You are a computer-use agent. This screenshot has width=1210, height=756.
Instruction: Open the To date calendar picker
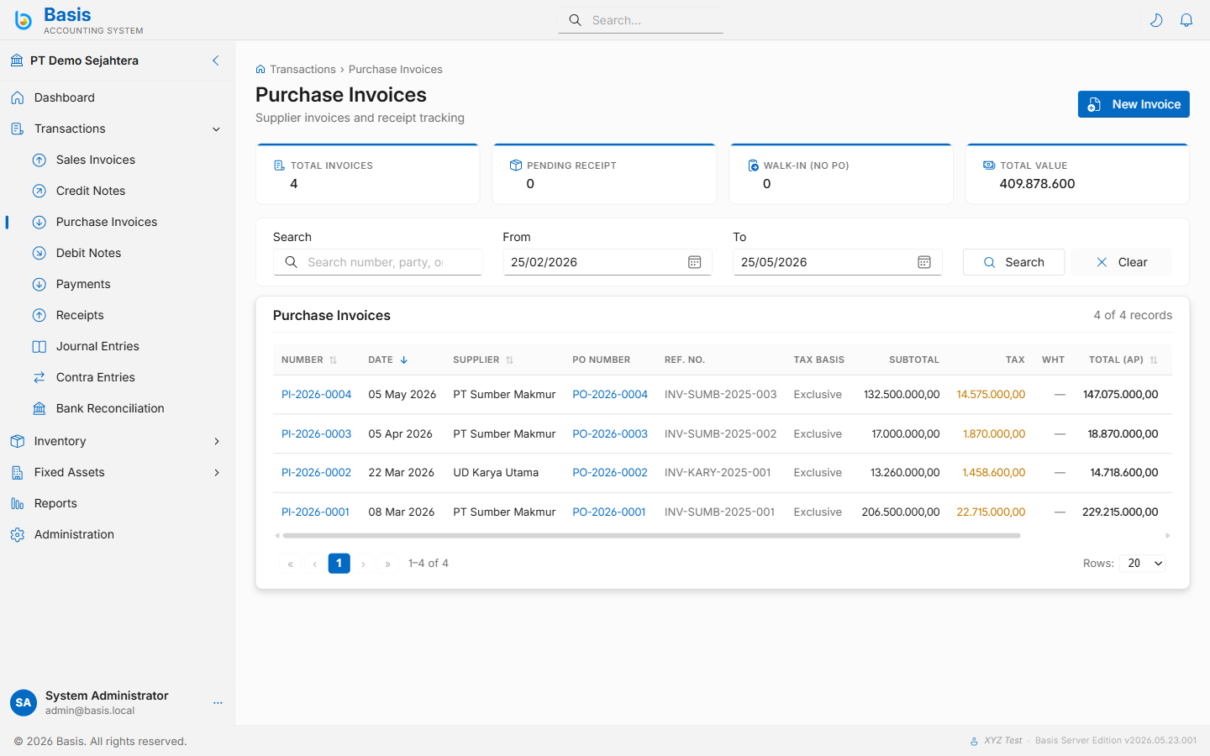click(x=924, y=262)
